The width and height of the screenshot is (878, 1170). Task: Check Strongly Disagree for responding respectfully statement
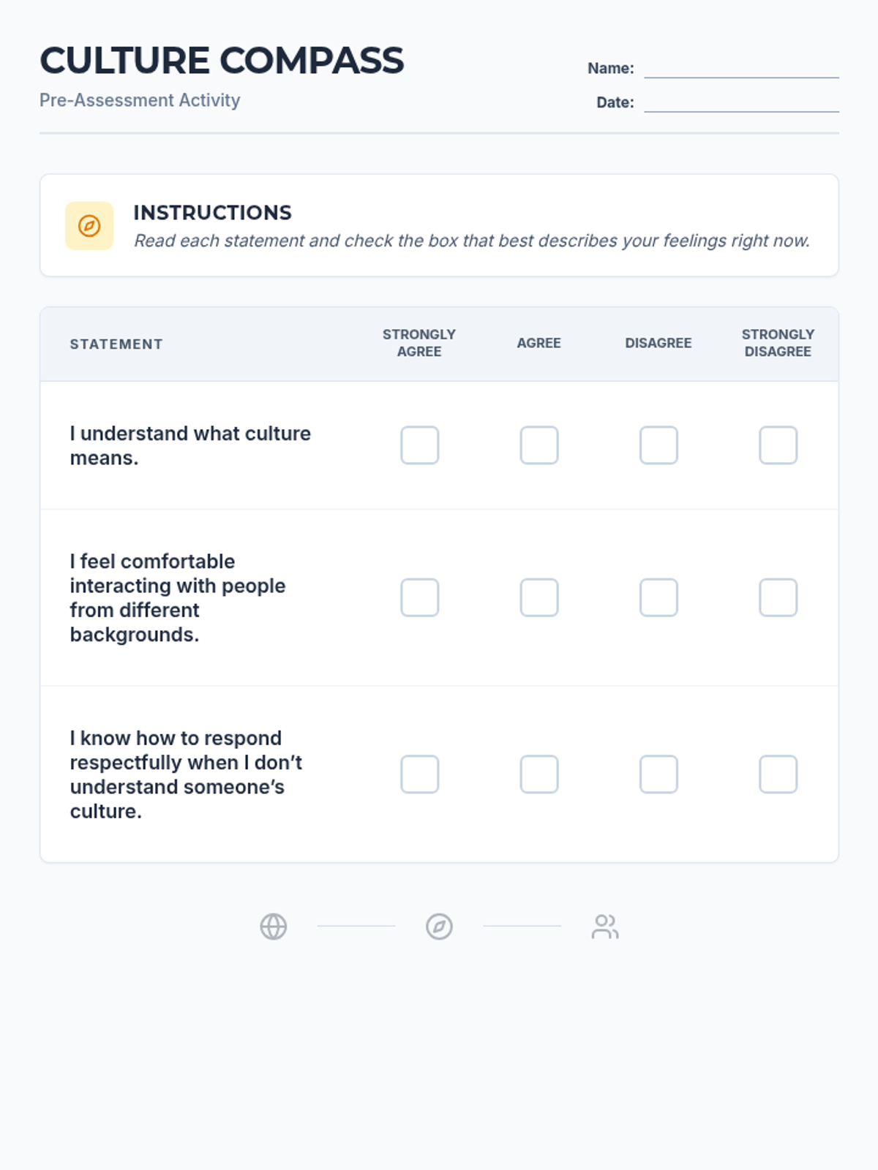tap(778, 774)
